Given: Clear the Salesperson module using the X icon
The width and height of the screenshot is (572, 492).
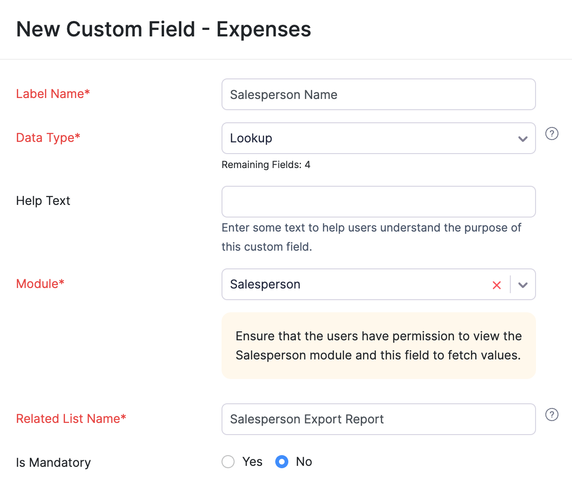Looking at the screenshot, I should point(496,285).
